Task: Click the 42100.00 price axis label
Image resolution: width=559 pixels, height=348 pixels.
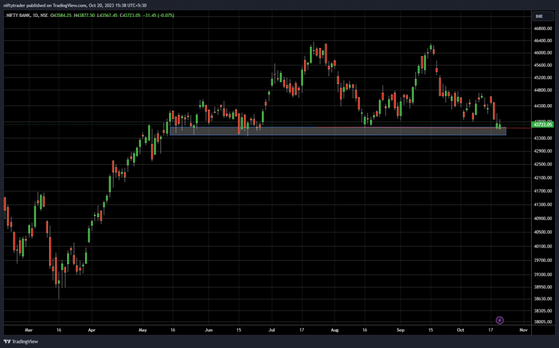Action: [543, 178]
